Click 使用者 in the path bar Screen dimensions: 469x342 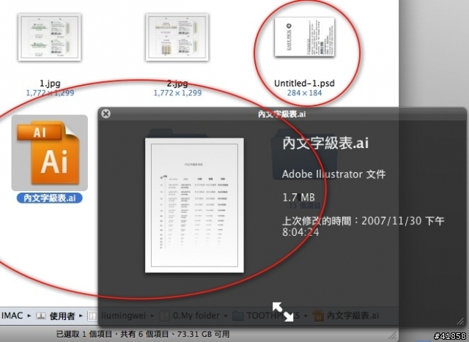click(56, 316)
